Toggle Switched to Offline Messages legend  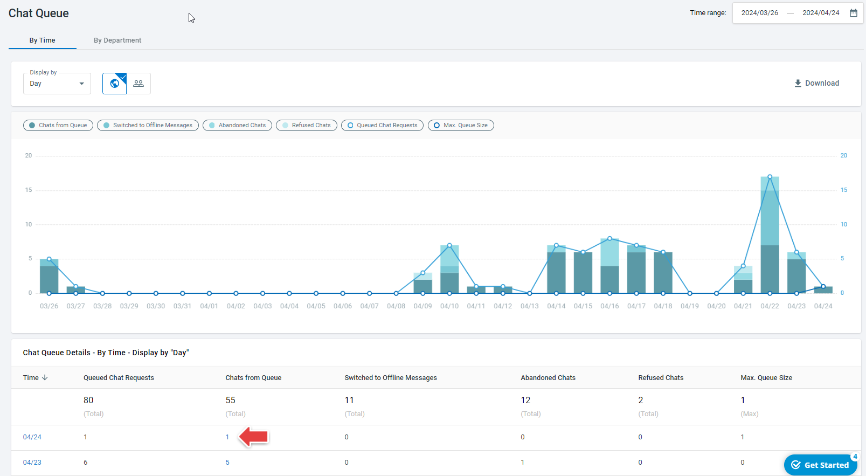(148, 125)
